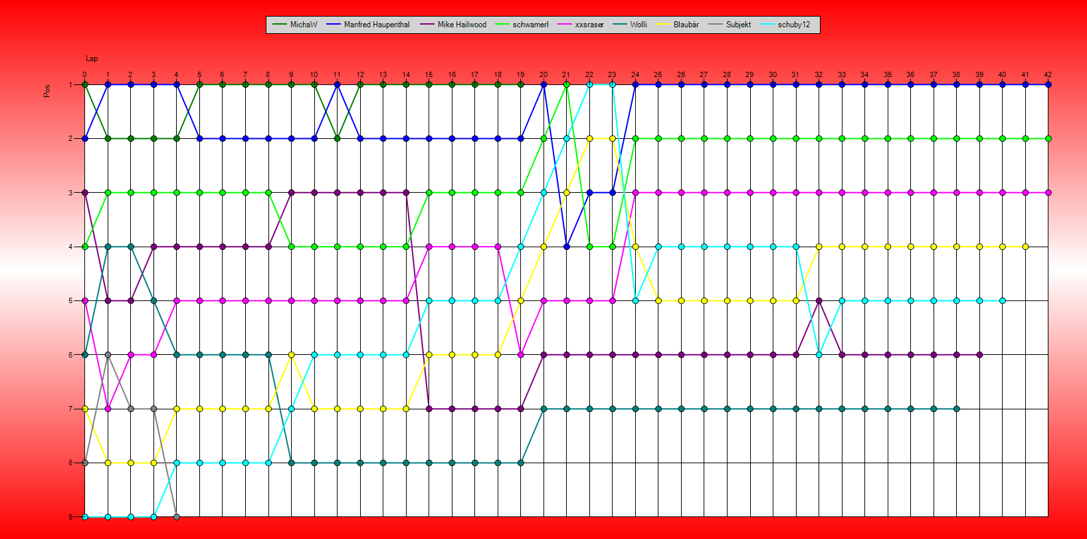Select yellow marker at lap 41, position 4
Image resolution: width=1087 pixels, height=539 pixels.
coord(1025,247)
